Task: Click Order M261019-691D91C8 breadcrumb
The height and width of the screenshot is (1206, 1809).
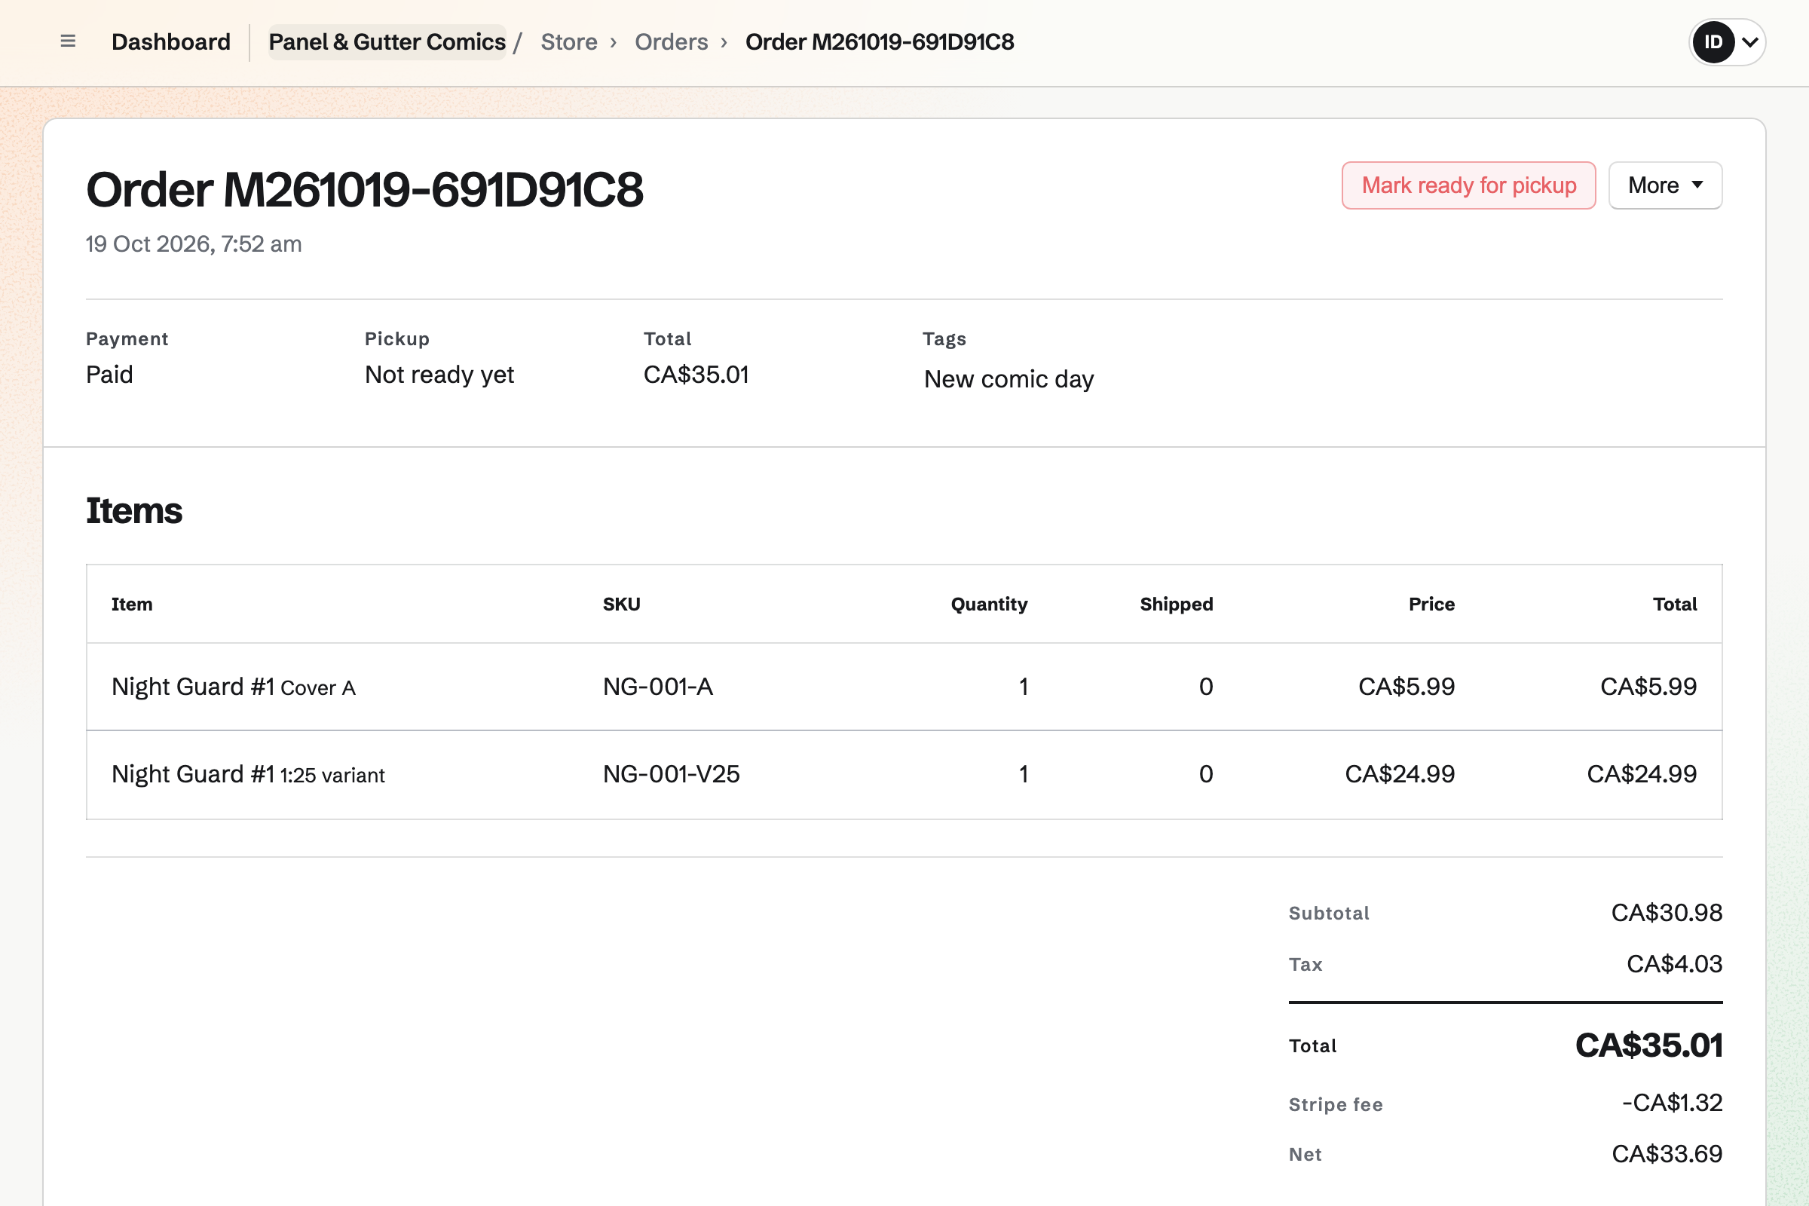Action: [879, 41]
